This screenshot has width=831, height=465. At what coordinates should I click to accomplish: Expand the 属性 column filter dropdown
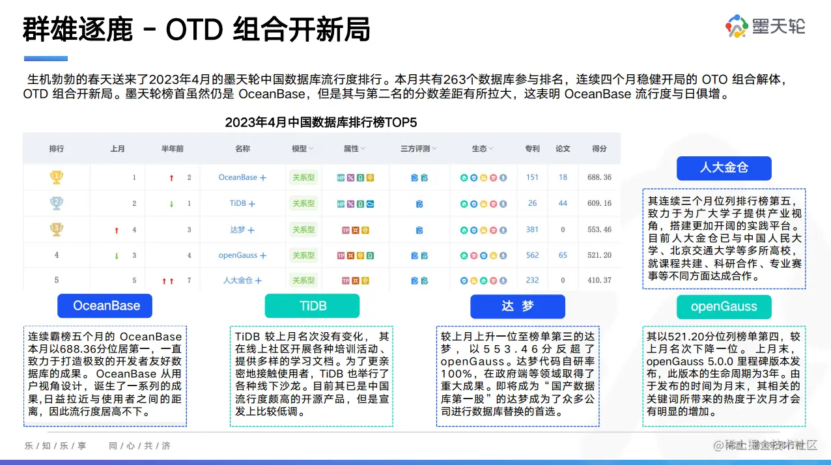coord(363,148)
